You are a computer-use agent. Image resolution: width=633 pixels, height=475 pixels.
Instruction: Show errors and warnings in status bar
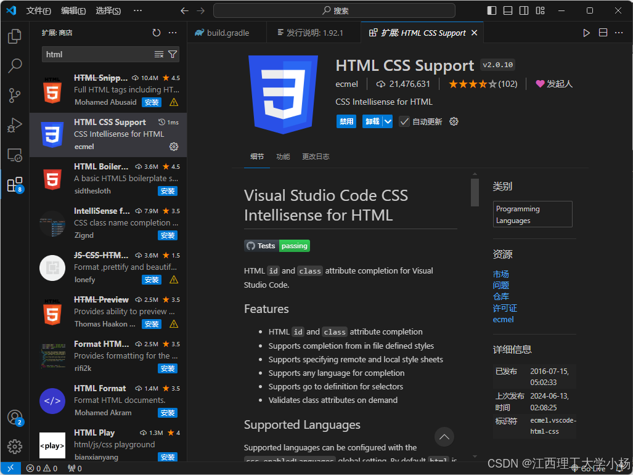42,468
